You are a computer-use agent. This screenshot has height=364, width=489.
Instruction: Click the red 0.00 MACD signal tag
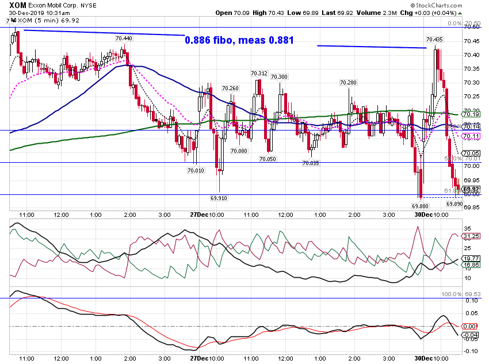(x=470, y=327)
